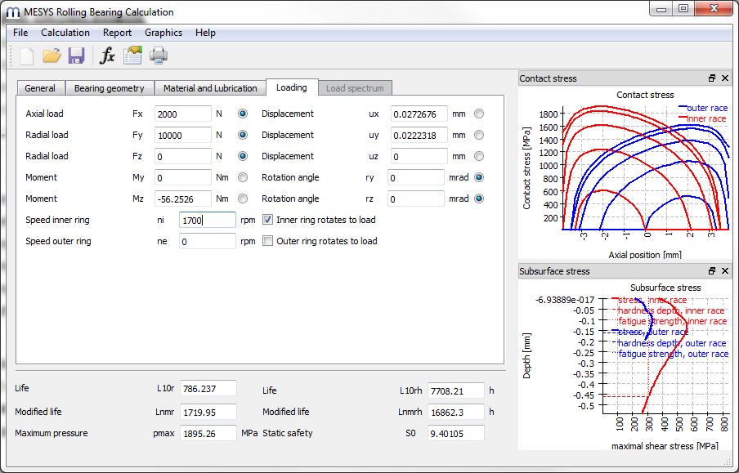Uncheck Inner ring rotates to load
Screen dimensions: 739x473
pyautogui.click(x=268, y=220)
